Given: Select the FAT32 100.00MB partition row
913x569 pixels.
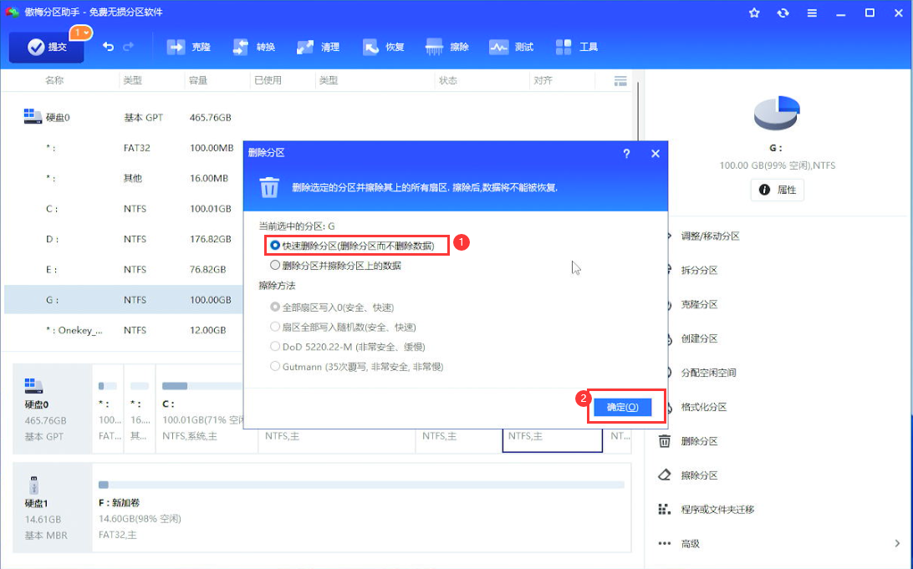Looking at the screenshot, I should pos(124,148).
